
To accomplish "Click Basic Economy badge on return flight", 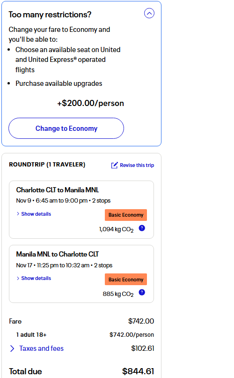I will [x=126, y=280].
